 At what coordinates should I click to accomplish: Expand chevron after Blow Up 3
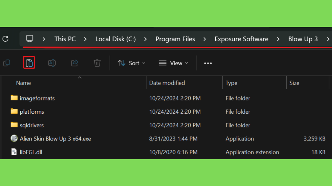tap(328, 39)
